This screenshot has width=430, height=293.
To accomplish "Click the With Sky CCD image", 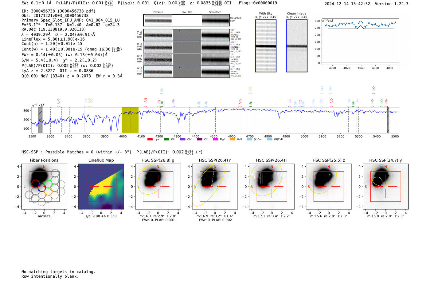I will click(x=266, y=46).
